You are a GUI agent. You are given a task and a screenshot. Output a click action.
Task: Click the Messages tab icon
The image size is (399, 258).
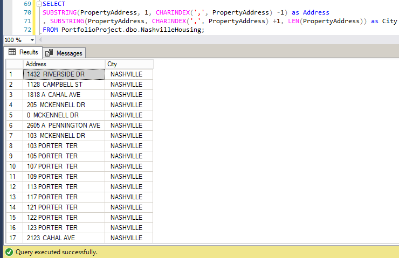pyautogui.click(x=50, y=53)
